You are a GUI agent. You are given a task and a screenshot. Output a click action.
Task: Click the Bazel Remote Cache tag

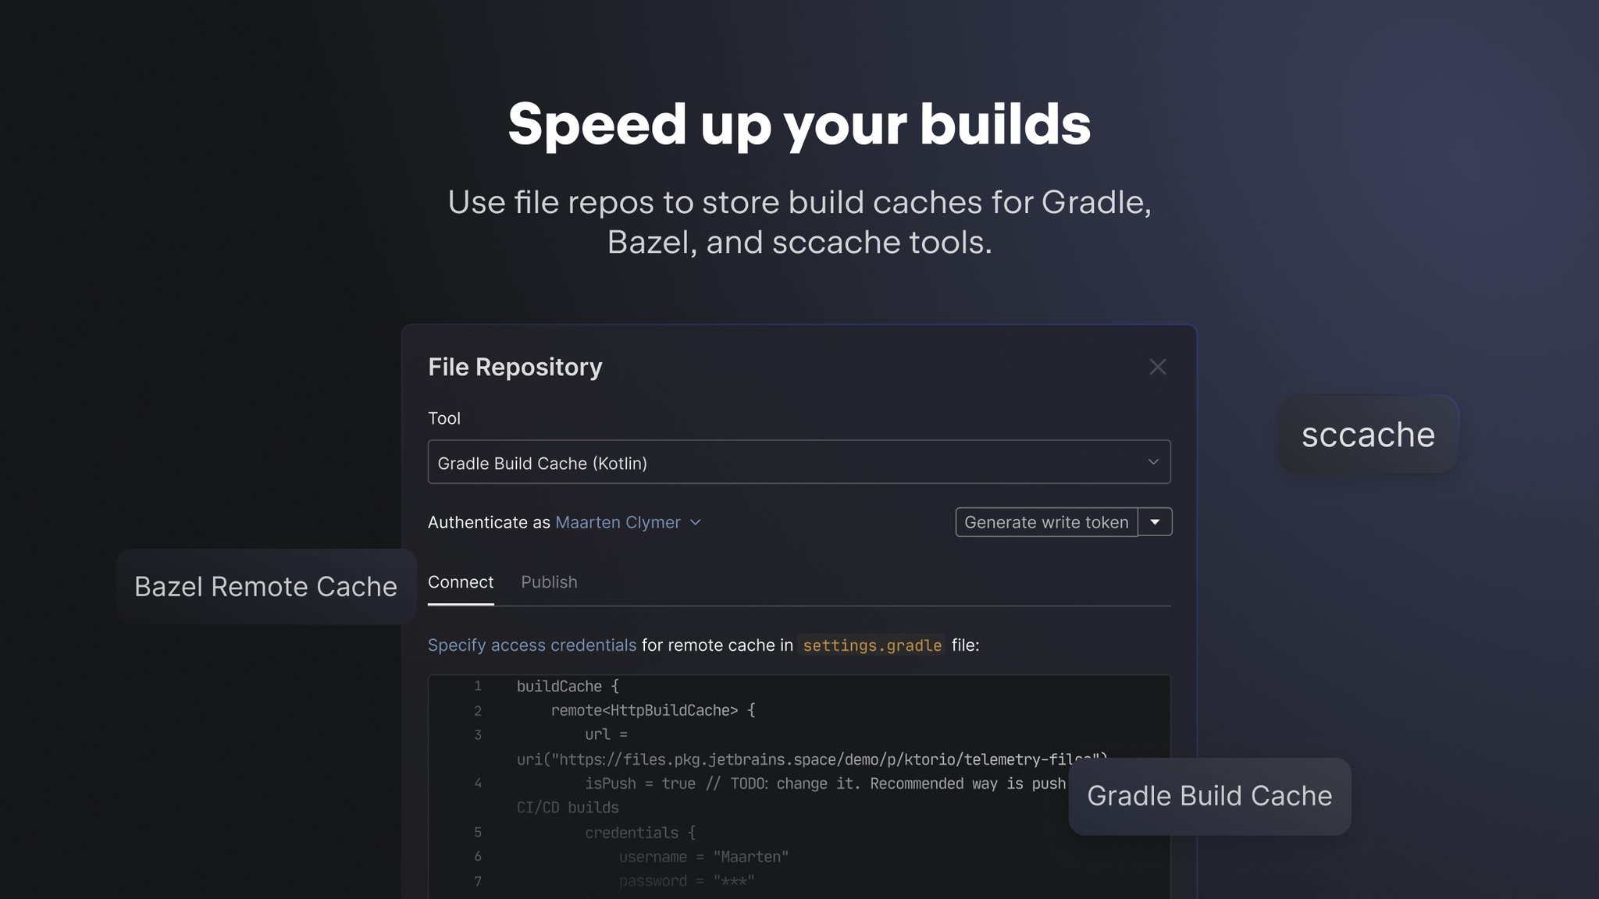coord(266,586)
